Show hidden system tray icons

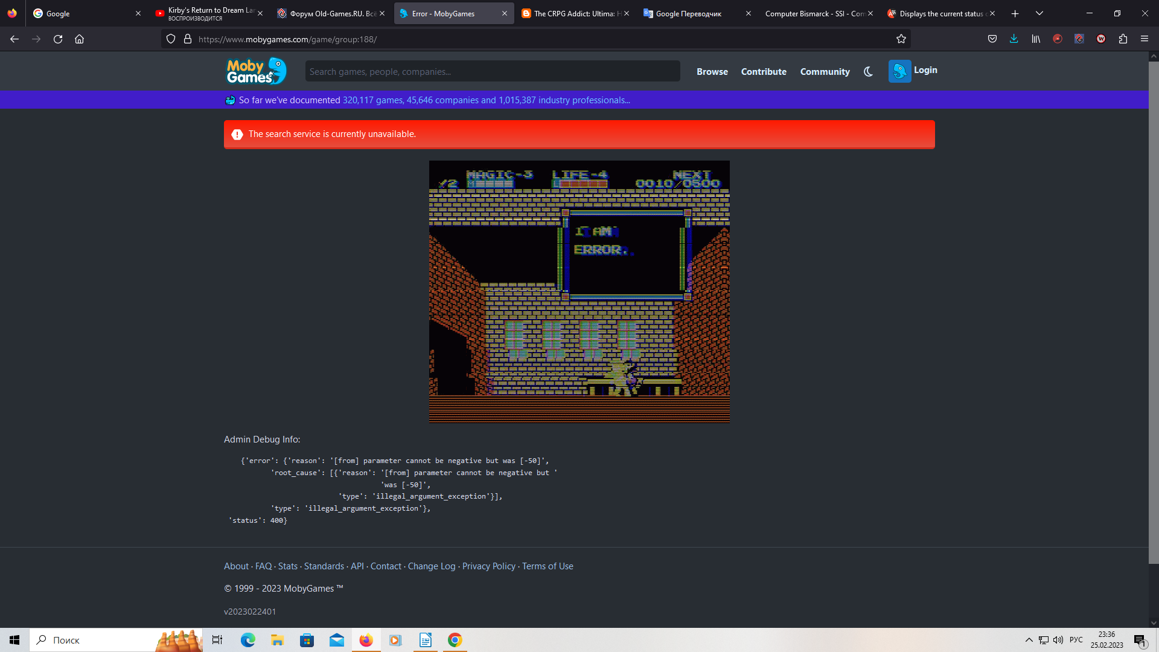1029,640
